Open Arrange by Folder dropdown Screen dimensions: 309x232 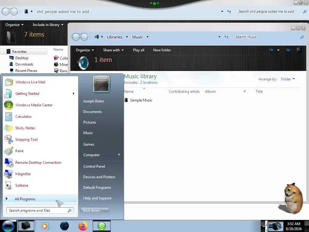pyautogui.click(x=288, y=79)
